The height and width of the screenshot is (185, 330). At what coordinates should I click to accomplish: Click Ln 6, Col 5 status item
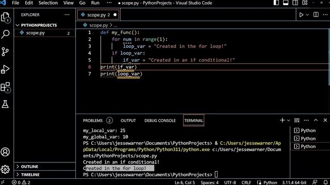185,182
